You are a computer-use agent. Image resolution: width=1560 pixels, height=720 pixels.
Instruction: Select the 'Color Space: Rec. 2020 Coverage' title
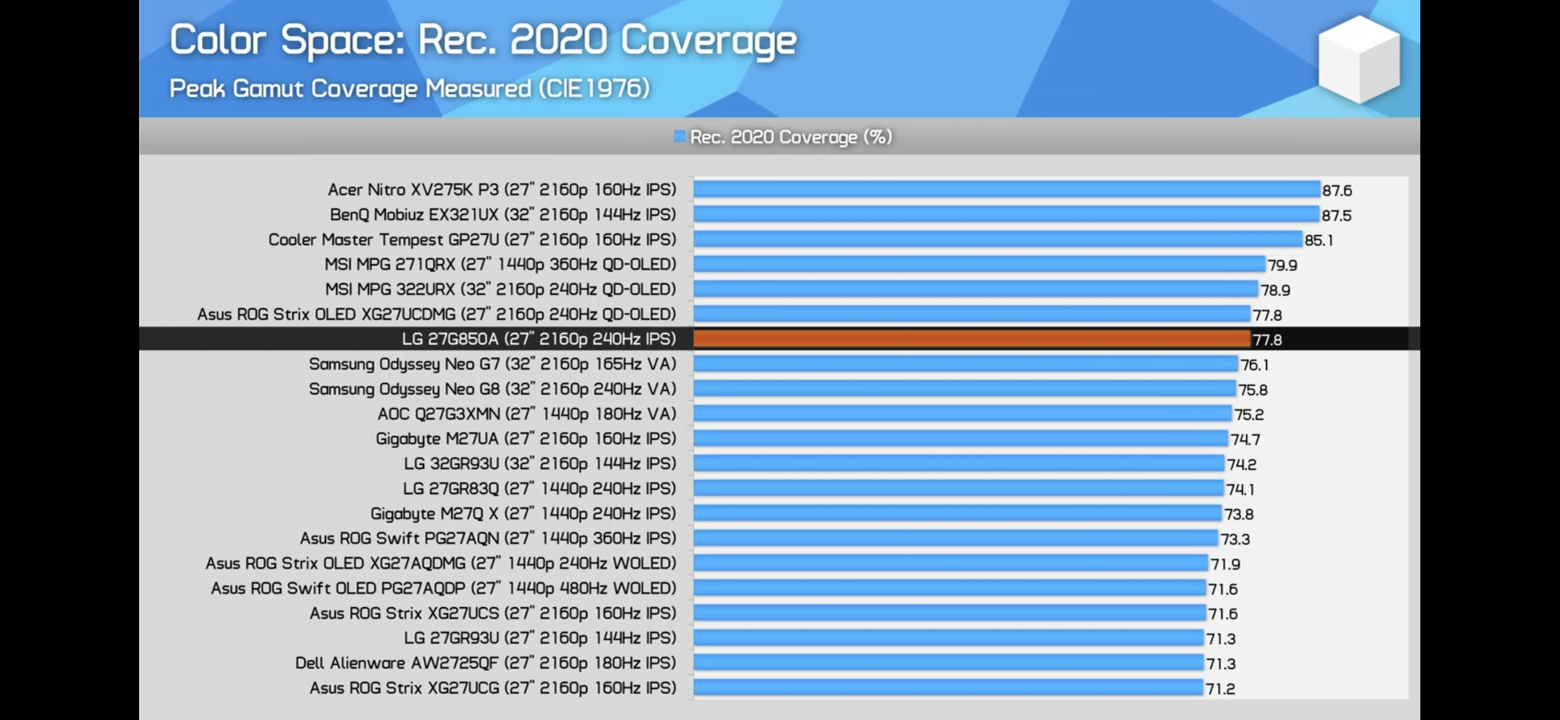pyautogui.click(x=483, y=40)
